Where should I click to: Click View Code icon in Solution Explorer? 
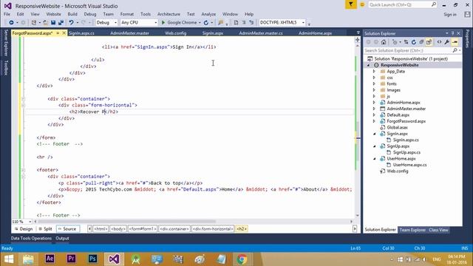tap(439, 42)
